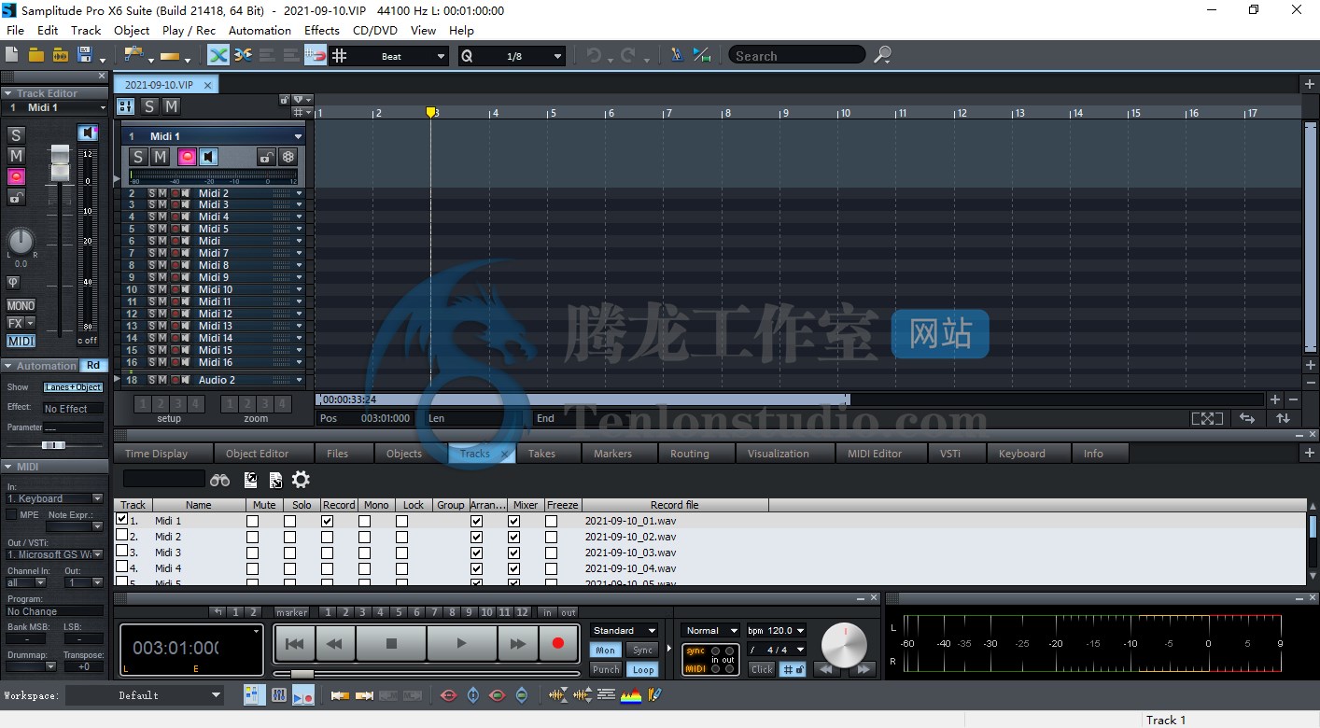Click the Redo arrow icon

pos(627,56)
